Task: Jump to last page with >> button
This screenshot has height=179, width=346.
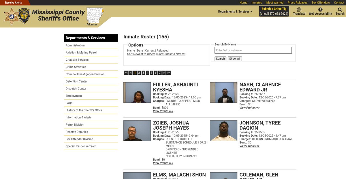Action: tap(169, 73)
